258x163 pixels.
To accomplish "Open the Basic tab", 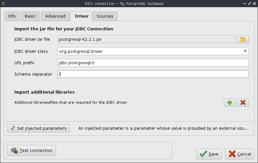I will [x=30, y=16].
